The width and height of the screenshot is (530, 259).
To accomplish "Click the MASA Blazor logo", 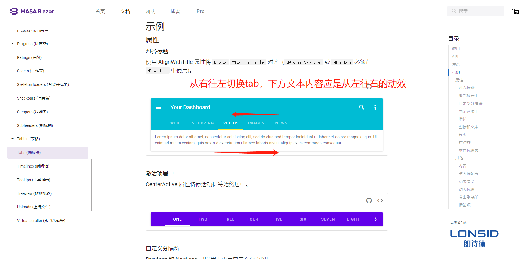I will coord(32,11).
